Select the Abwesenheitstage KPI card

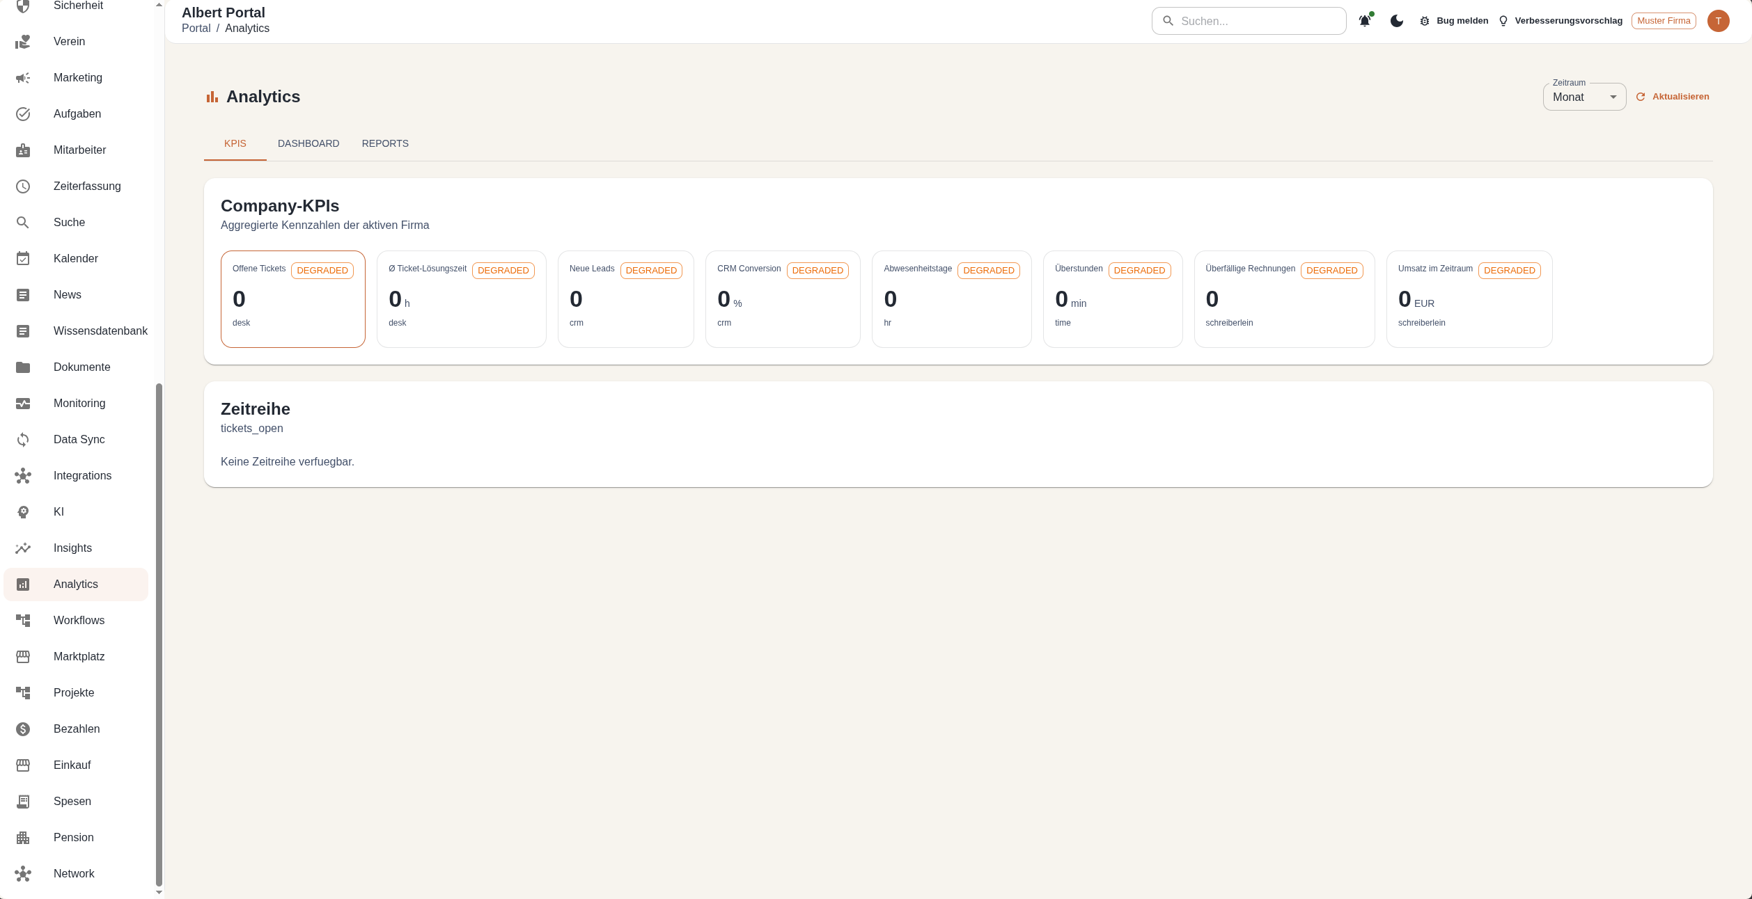point(952,299)
